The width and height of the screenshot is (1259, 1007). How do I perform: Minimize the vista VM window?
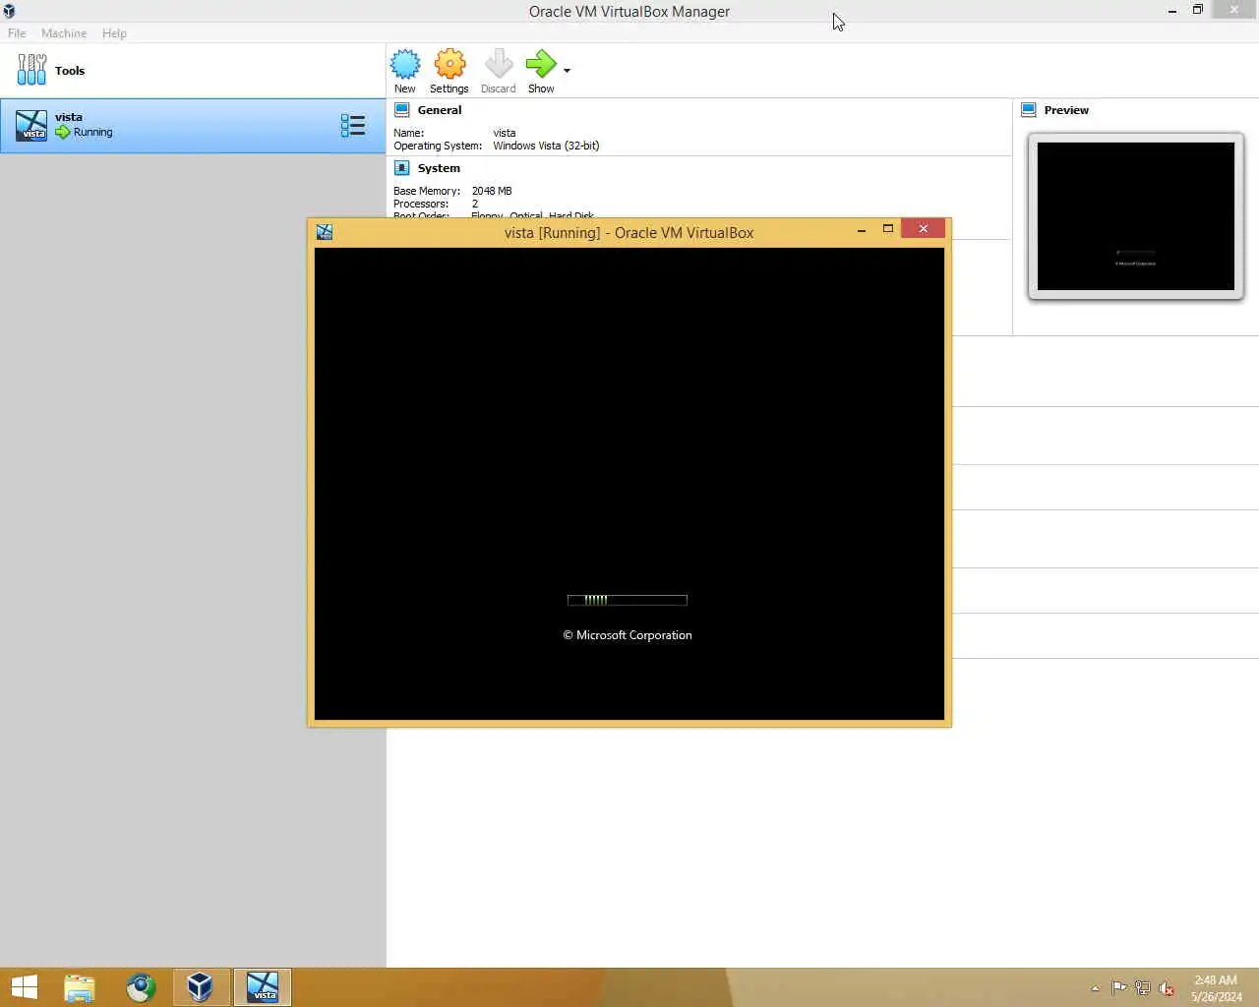862,229
